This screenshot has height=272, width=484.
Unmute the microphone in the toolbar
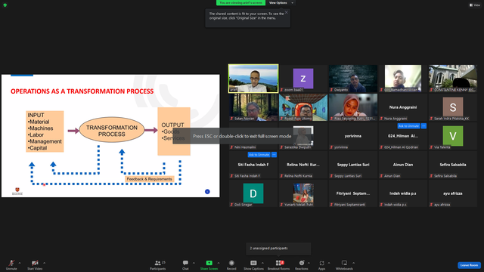pyautogui.click(x=11, y=264)
